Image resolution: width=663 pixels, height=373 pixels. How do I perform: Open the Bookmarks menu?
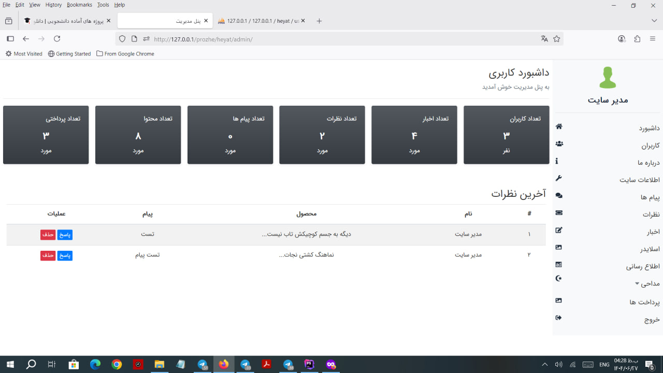pos(79,5)
